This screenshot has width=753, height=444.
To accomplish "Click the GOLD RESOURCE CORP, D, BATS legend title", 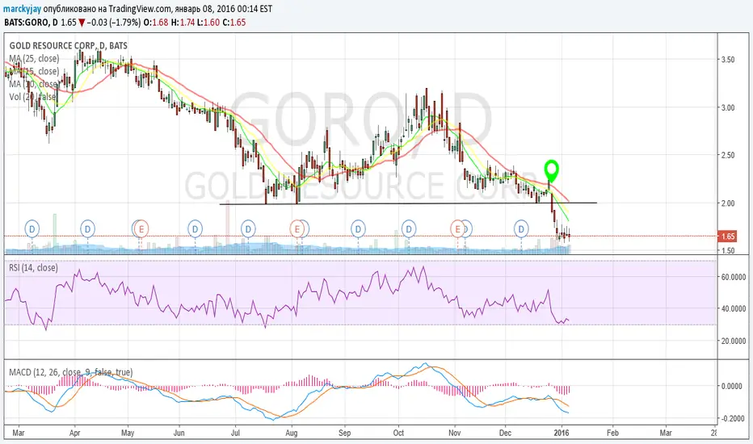I will pos(68,45).
